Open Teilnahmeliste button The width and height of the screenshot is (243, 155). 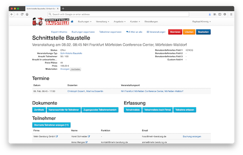pyautogui.click(x=133, y=110)
